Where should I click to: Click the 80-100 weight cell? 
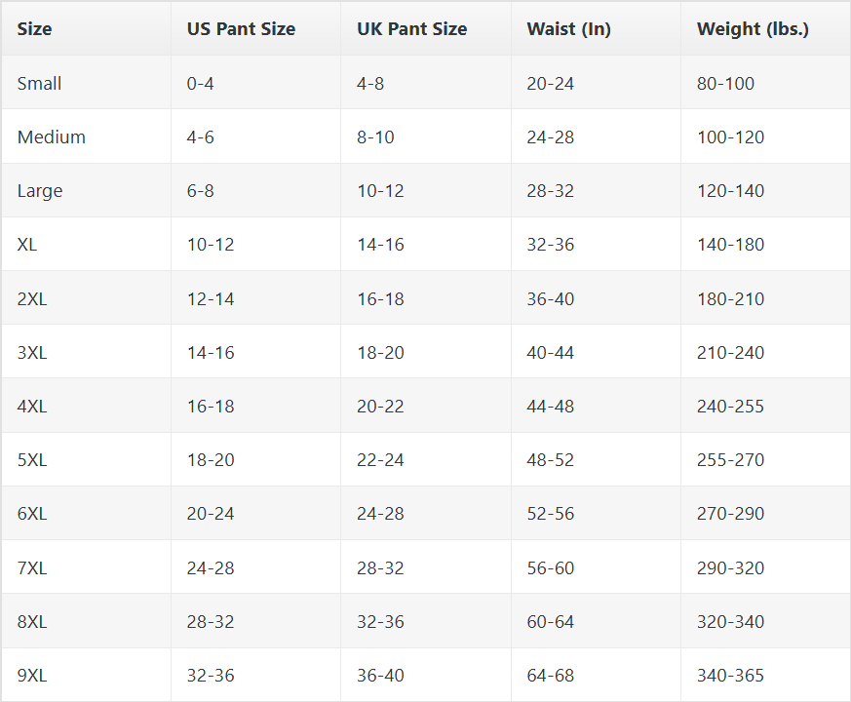[x=725, y=84]
